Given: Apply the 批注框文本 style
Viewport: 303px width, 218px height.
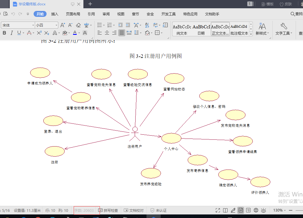Looking at the screenshot, I should [x=239, y=29].
